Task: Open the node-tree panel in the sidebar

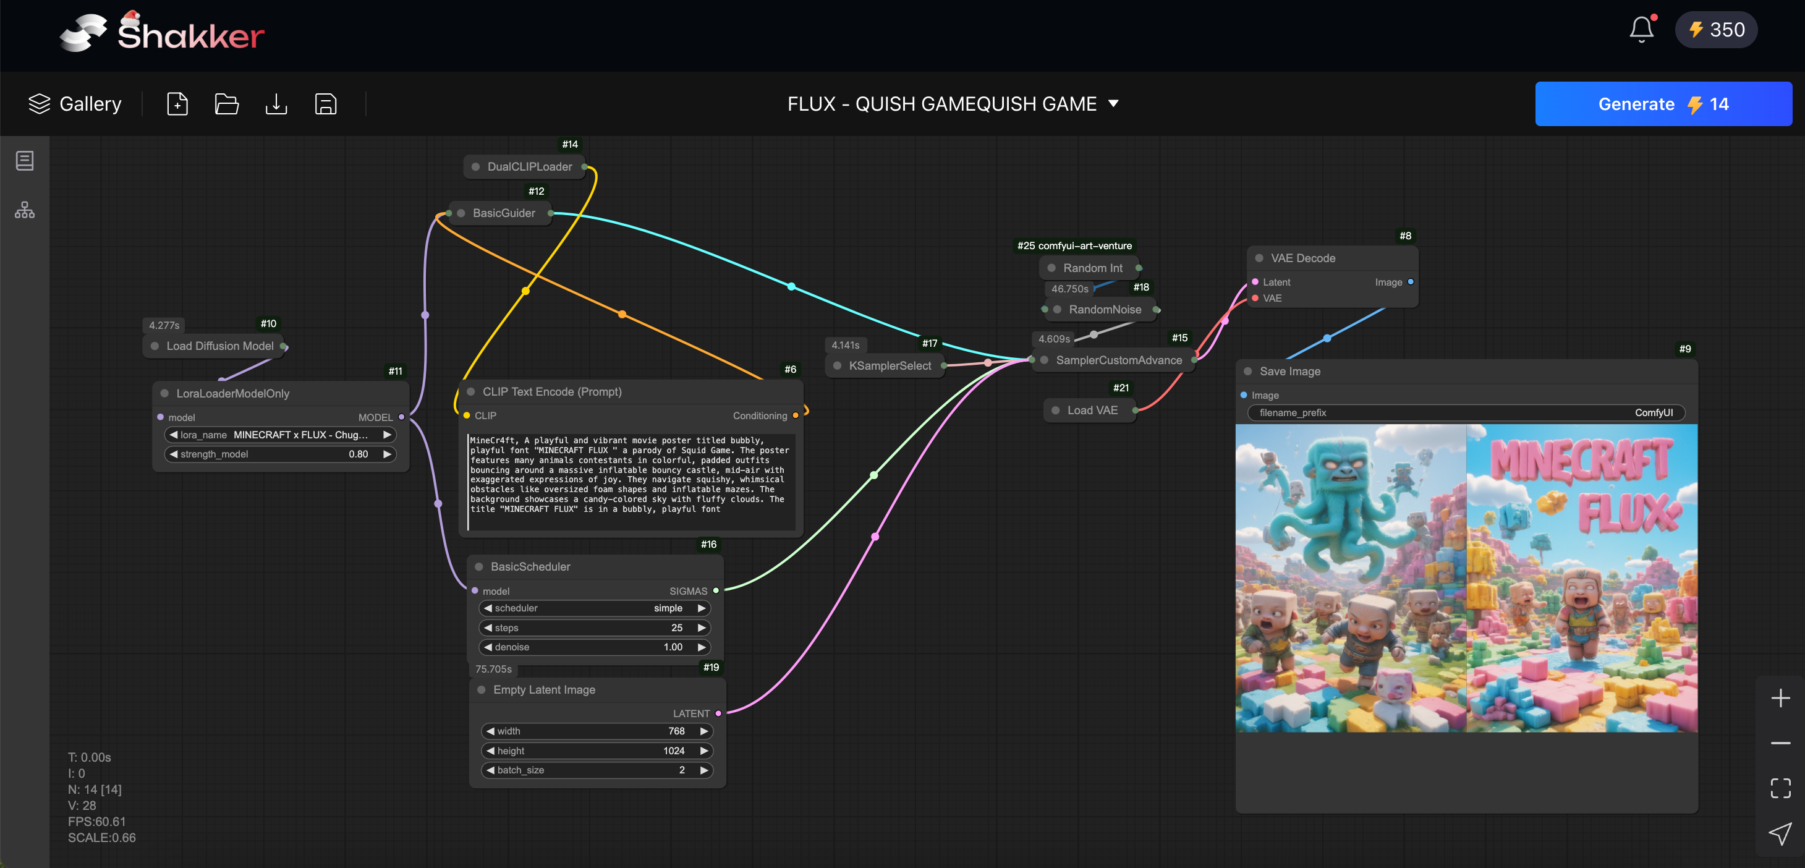Action: (25, 210)
